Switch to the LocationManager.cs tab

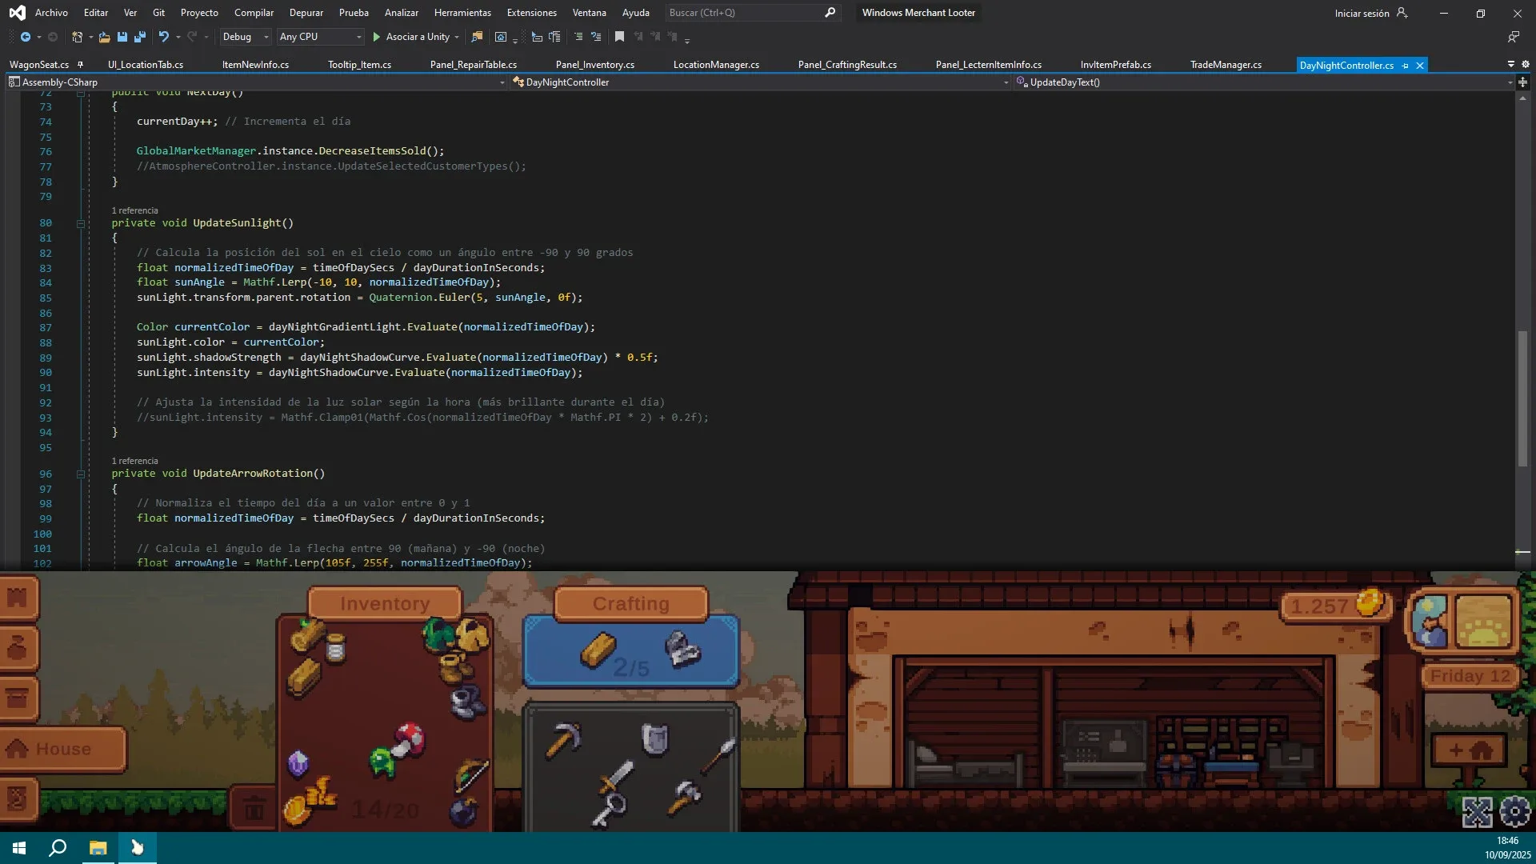coord(716,65)
